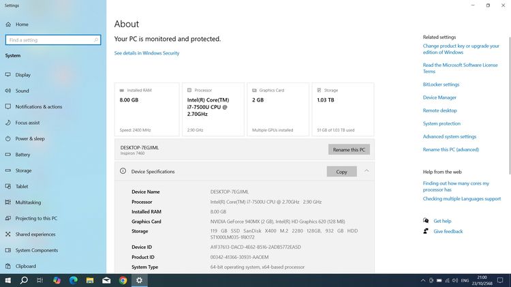Viewport: 511px width, 287px height.
Task: Launch Google Chrome from the taskbar
Action: tap(123, 280)
